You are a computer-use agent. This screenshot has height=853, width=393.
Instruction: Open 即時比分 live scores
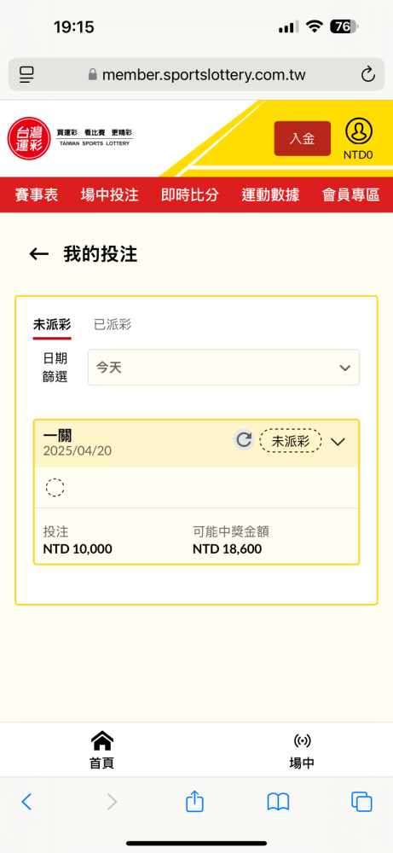(190, 194)
